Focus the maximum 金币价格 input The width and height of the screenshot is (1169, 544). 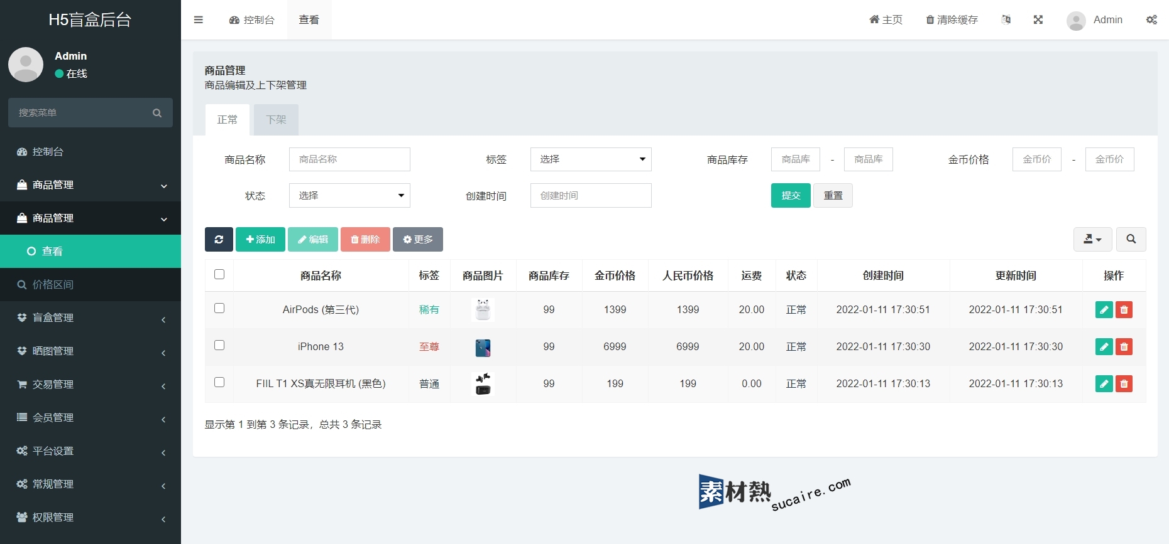1110,159
